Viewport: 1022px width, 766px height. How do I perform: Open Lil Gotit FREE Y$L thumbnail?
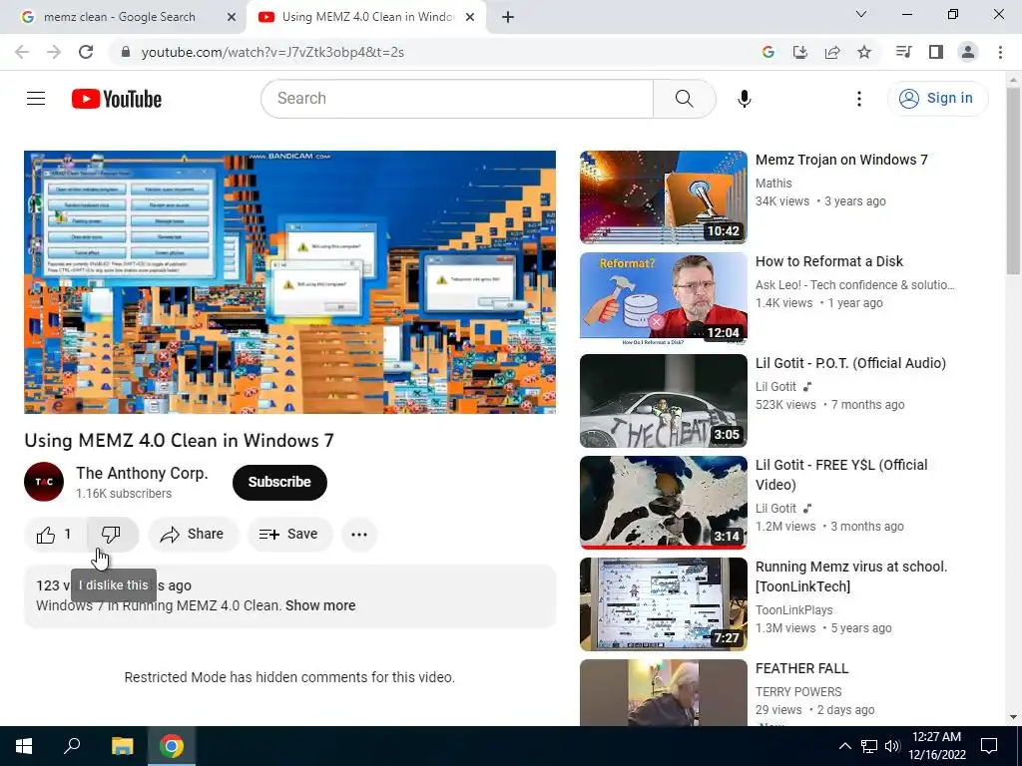pyautogui.click(x=664, y=503)
